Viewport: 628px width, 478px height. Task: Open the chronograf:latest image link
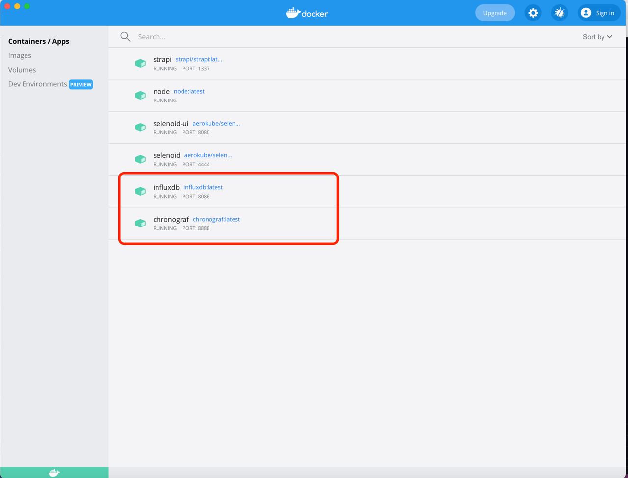[x=216, y=219]
